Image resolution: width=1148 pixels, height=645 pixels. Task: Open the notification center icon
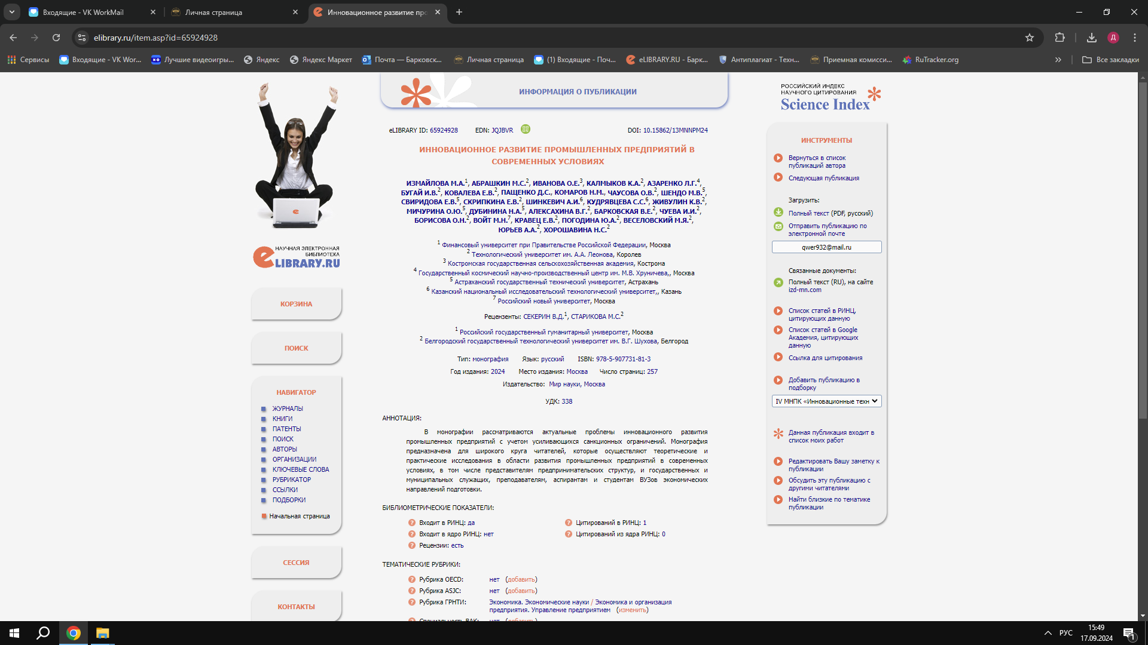1129,634
